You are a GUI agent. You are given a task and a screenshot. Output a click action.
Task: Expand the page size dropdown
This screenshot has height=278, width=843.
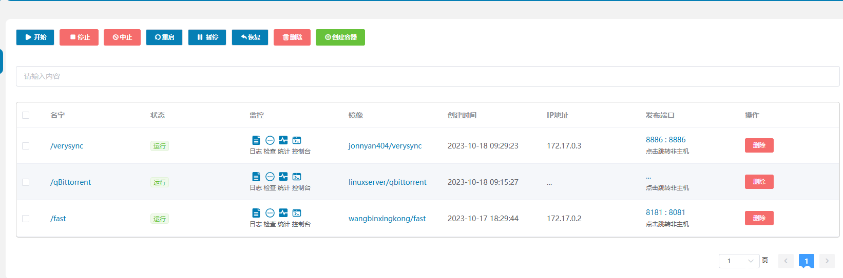tap(739, 261)
